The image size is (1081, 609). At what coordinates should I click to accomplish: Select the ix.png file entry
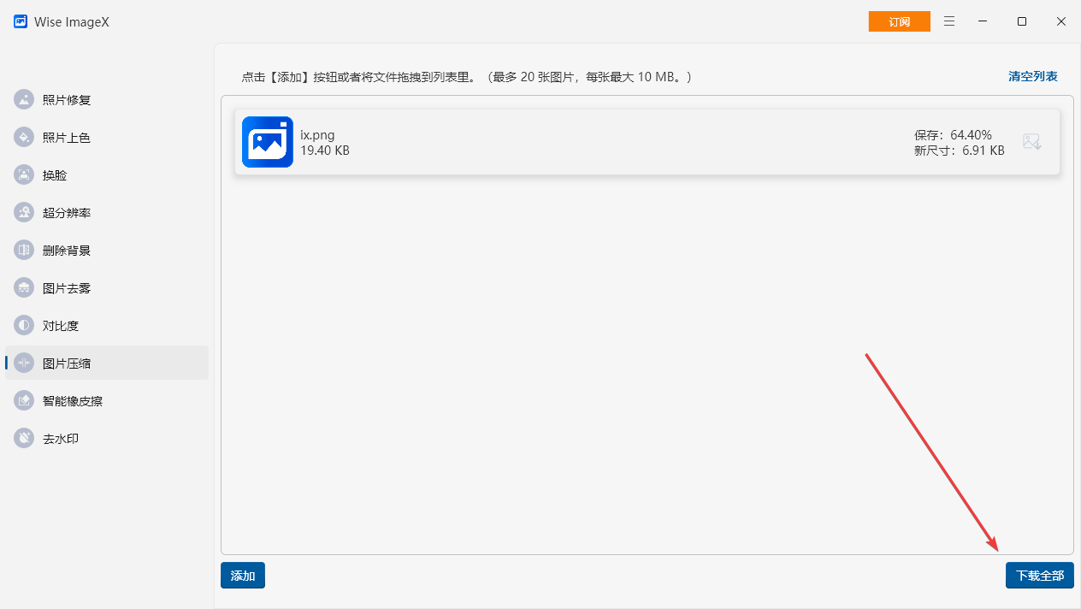[599, 142]
